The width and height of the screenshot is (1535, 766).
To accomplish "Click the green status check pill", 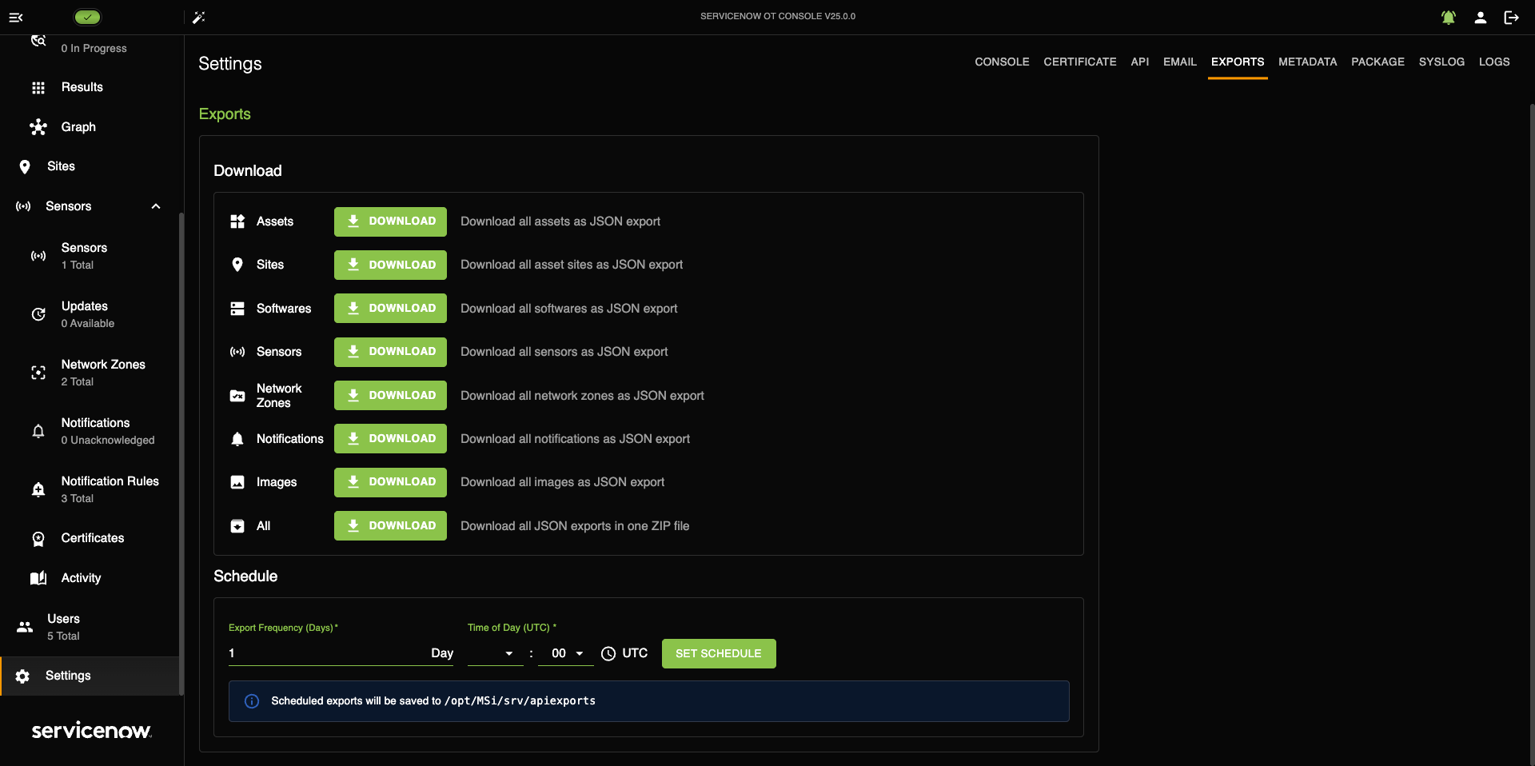I will [x=87, y=17].
